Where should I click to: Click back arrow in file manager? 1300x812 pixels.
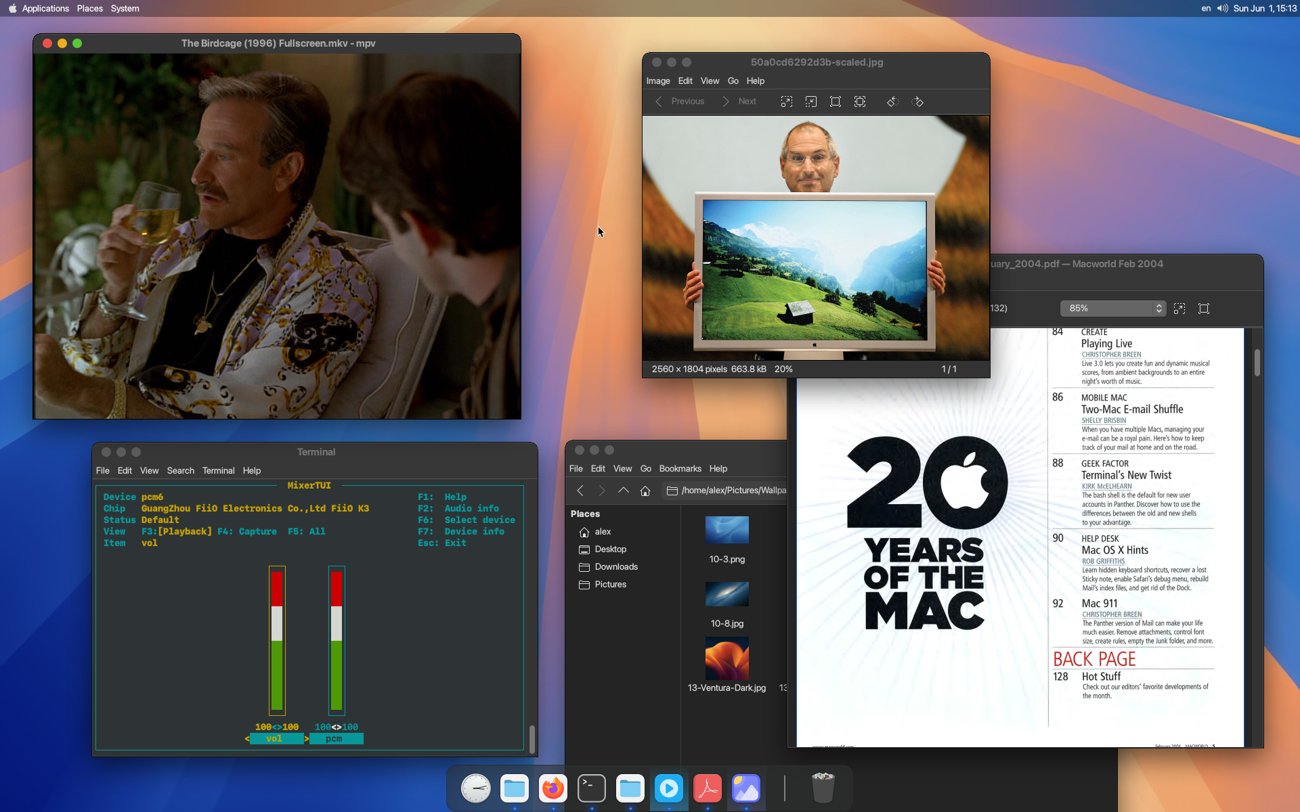[580, 491]
